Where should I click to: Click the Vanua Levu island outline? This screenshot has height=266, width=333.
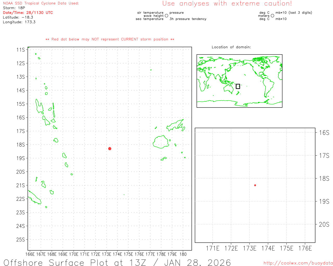[x=175, y=125]
